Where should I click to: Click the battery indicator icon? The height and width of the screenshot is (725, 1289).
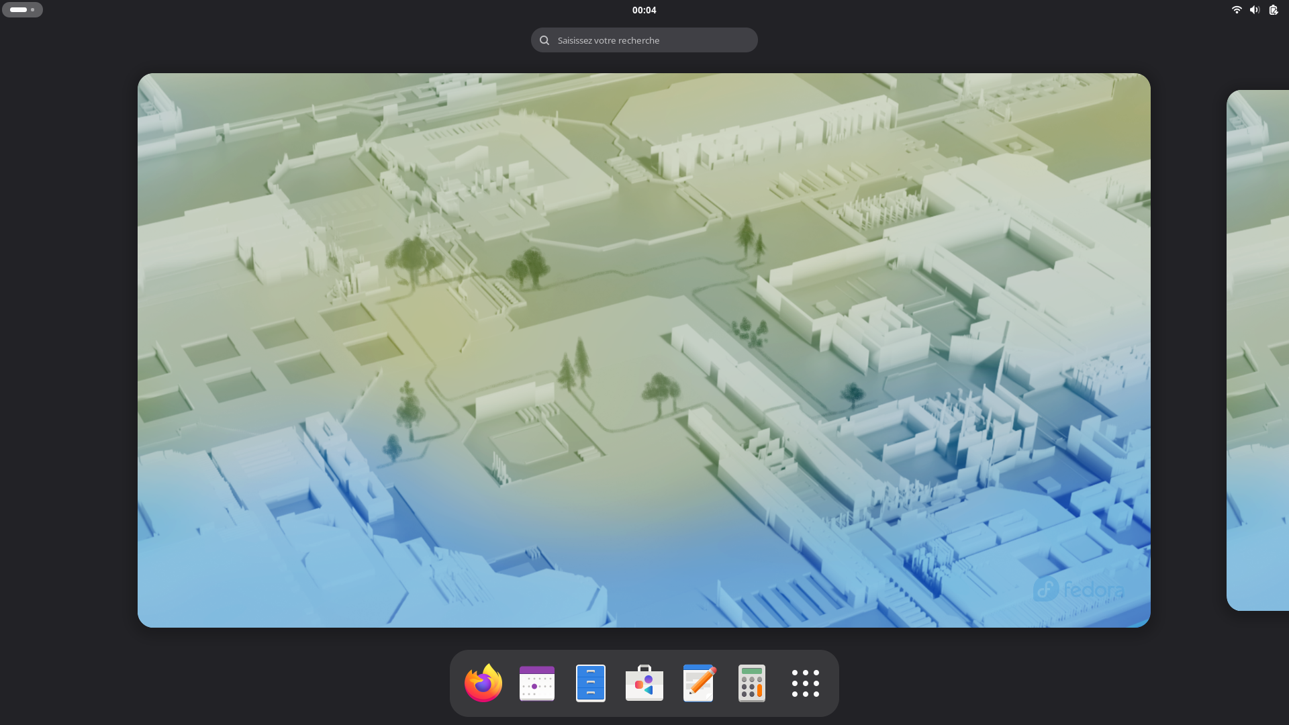coord(1274,9)
